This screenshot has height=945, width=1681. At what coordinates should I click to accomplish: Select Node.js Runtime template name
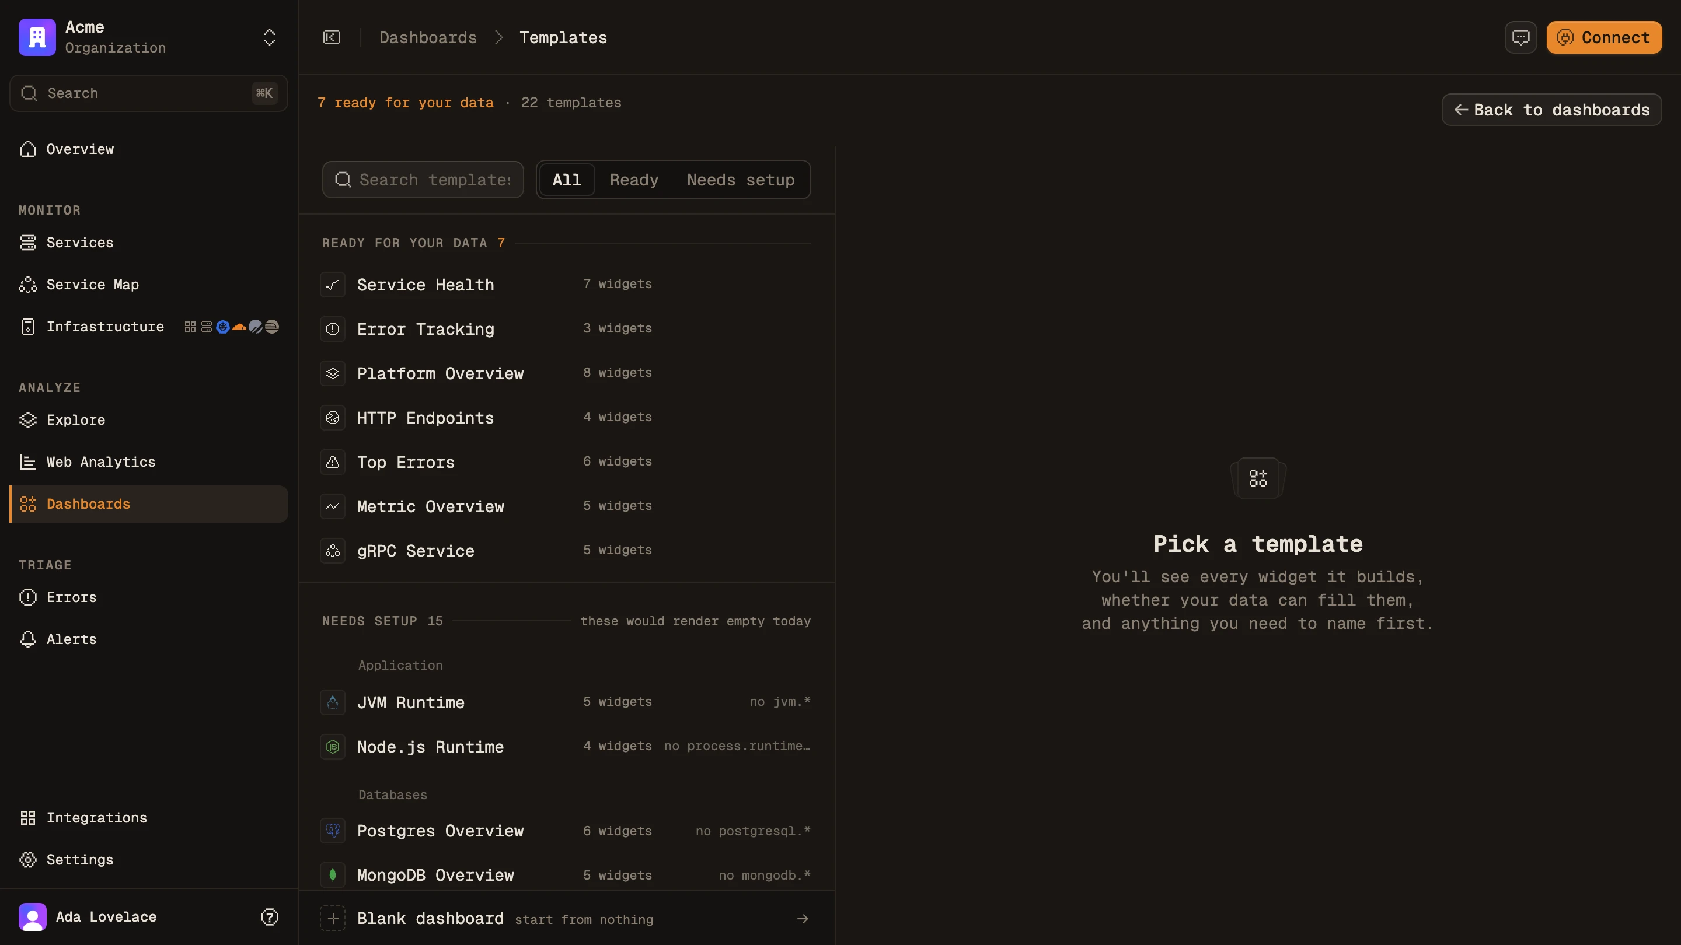[x=431, y=747]
